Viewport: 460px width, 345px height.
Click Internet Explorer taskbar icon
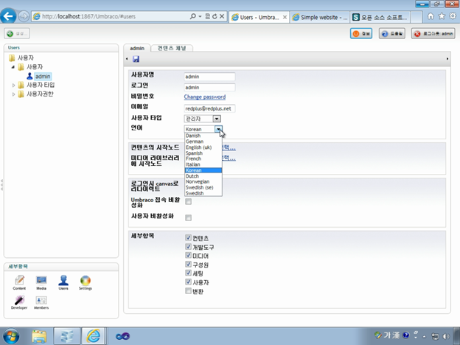[94, 336]
